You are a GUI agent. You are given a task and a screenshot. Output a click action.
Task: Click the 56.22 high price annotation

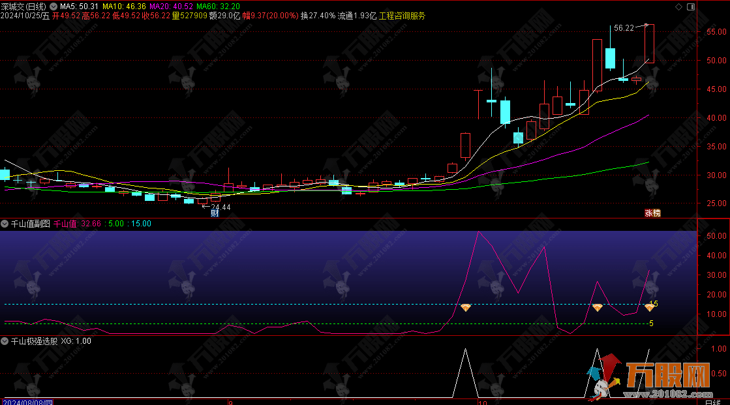click(624, 28)
